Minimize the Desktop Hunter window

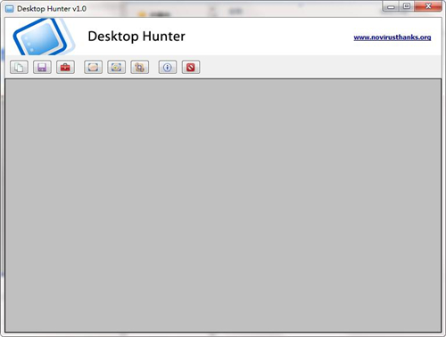pyautogui.click(x=391, y=6)
